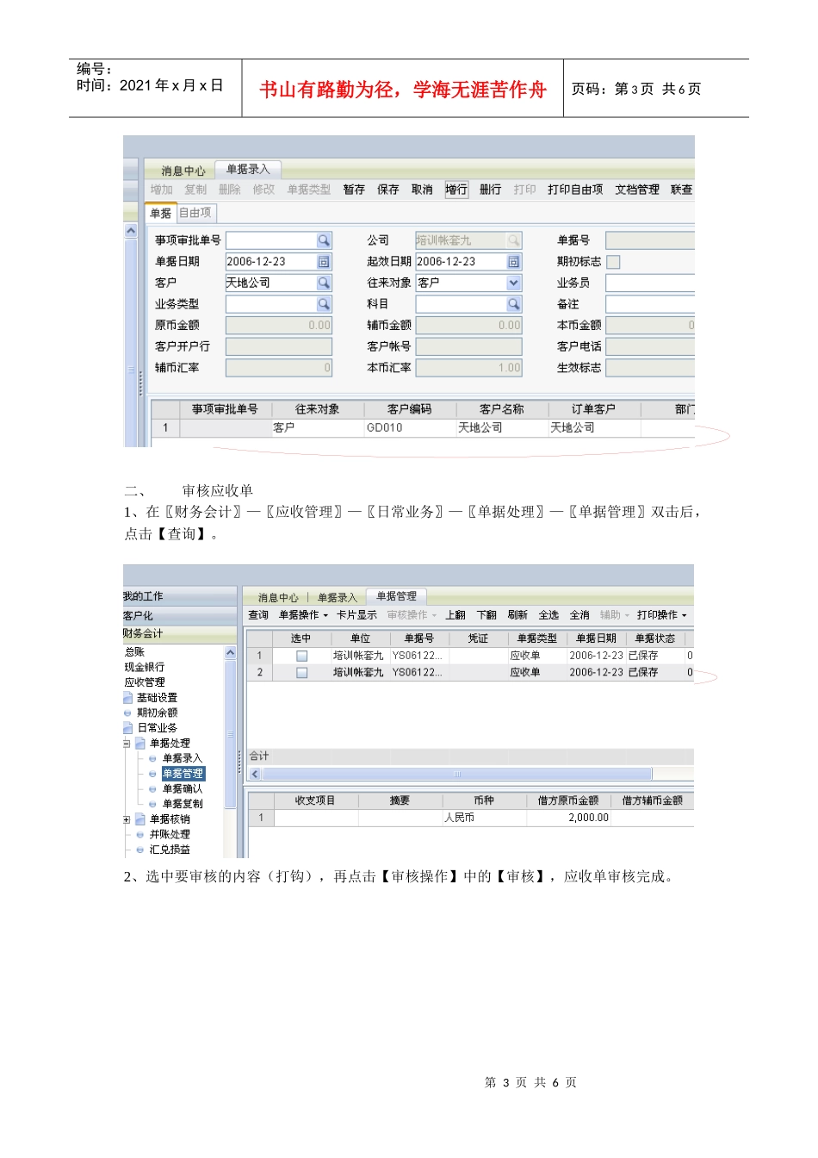Click the 下翻 toolbar button

click(x=486, y=615)
